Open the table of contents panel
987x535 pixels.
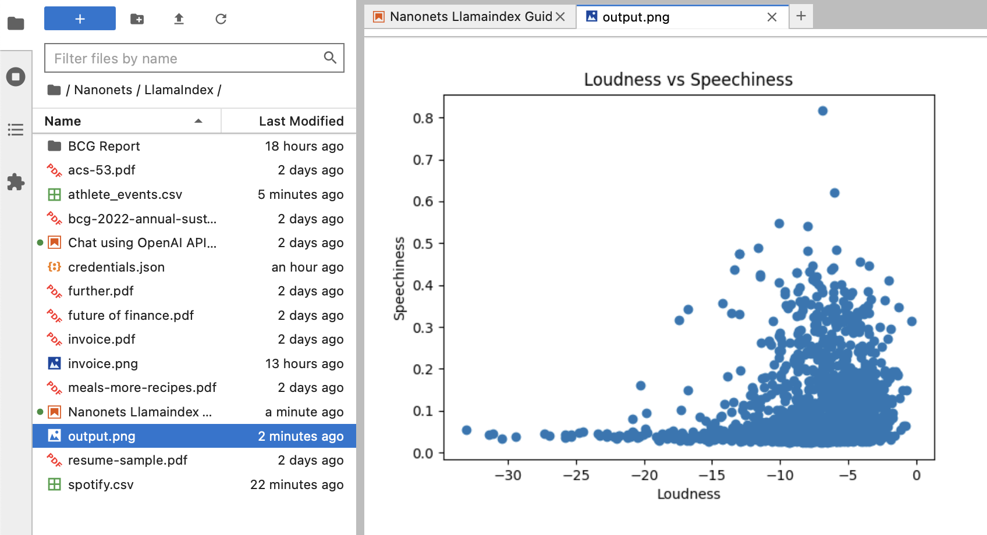coord(16,129)
